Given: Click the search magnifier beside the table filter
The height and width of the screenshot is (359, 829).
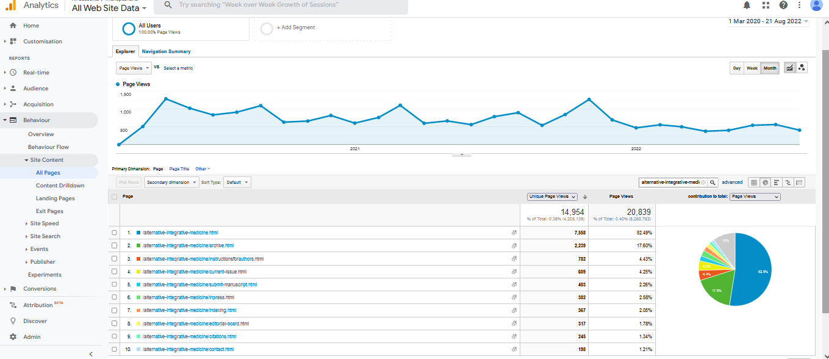Looking at the screenshot, I should click(712, 182).
